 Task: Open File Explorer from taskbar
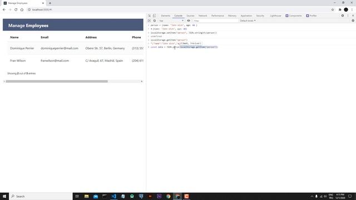coord(87,196)
